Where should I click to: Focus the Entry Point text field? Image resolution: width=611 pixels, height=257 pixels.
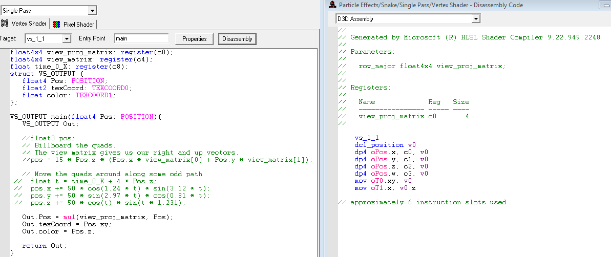coord(141,39)
